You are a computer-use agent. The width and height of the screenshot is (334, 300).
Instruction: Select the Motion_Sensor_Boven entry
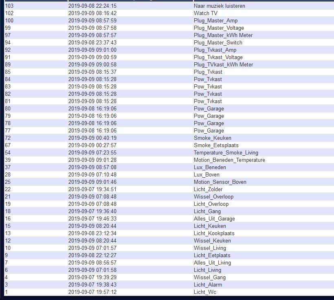tap(220, 182)
